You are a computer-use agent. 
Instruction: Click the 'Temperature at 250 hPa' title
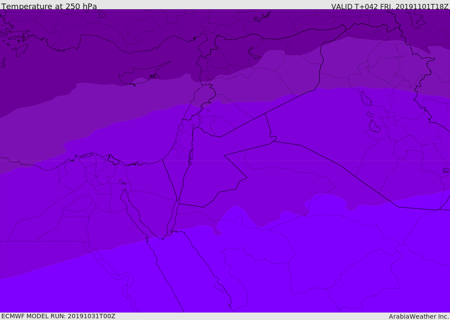click(x=49, y=6)
